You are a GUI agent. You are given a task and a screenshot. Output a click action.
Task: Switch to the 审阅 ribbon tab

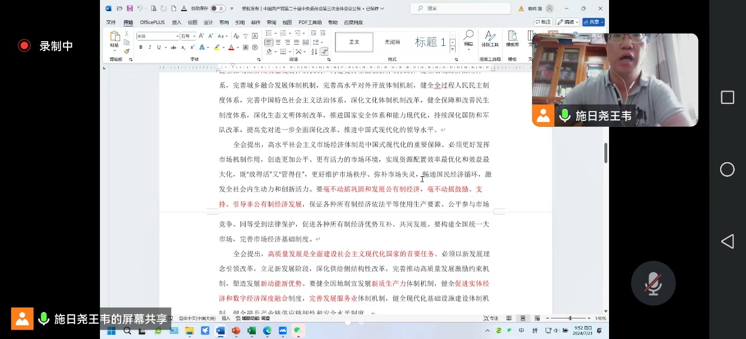click(272, 22)
